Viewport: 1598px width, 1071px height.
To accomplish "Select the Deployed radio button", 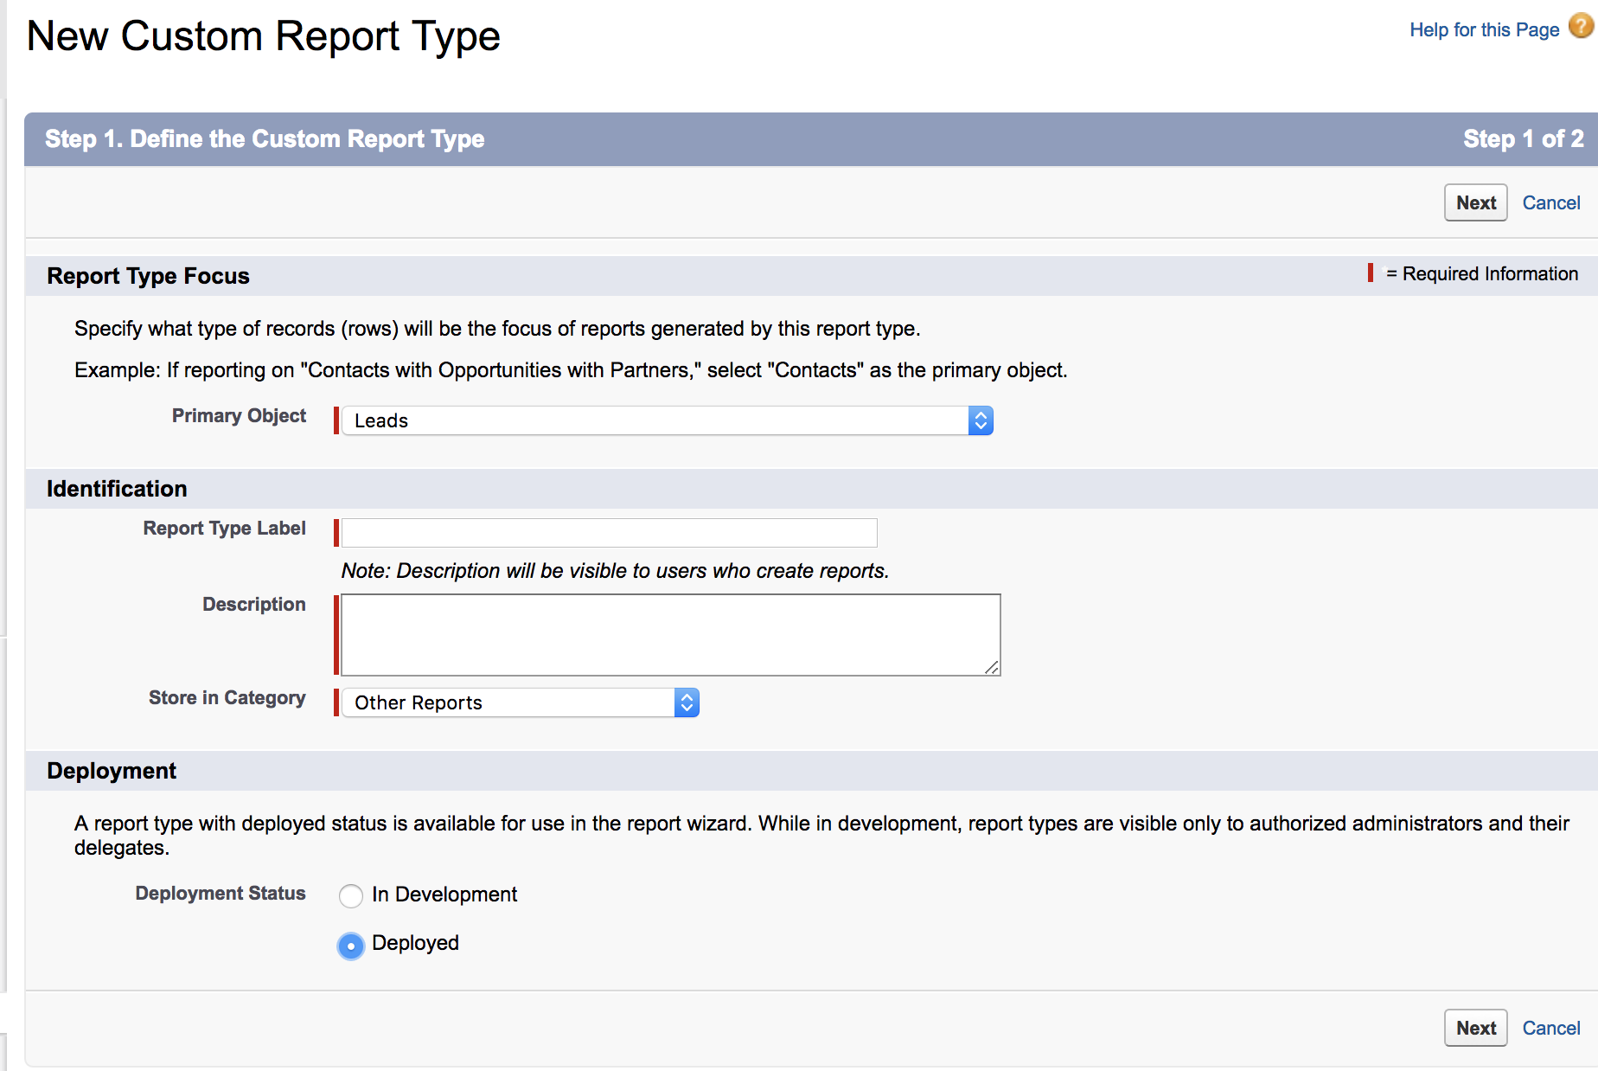I will click(x=351, y=946).
